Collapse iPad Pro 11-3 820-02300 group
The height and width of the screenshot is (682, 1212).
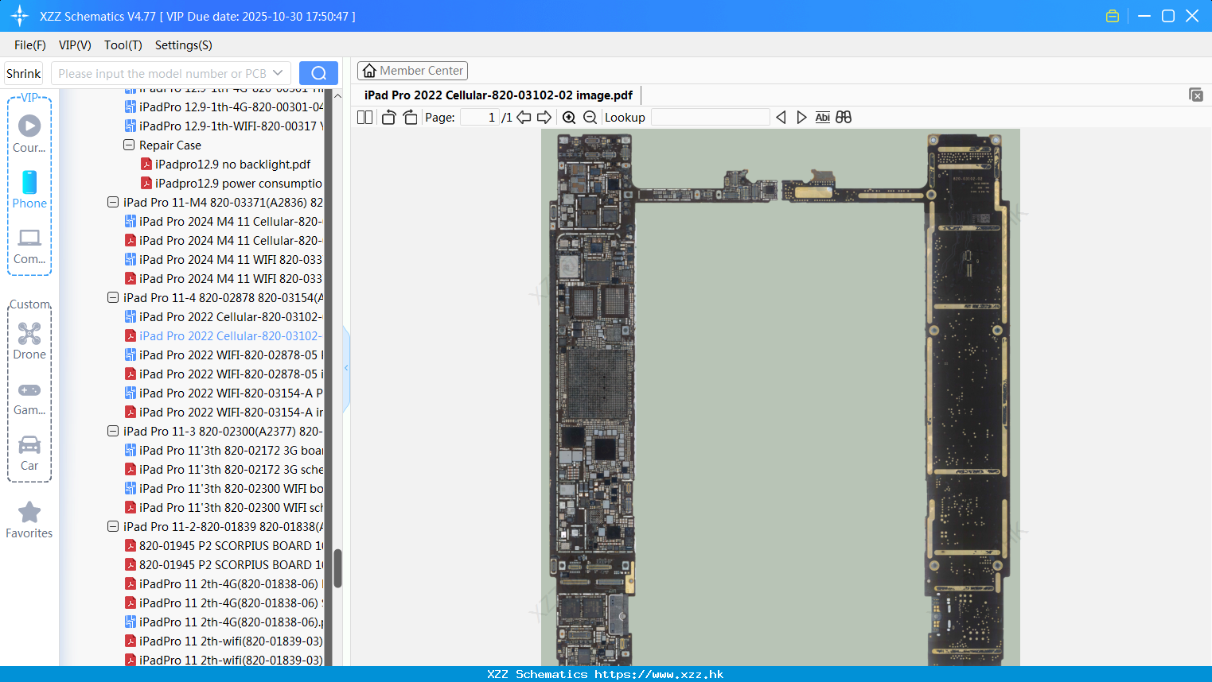pyautogui.click(x=113, y=431)
